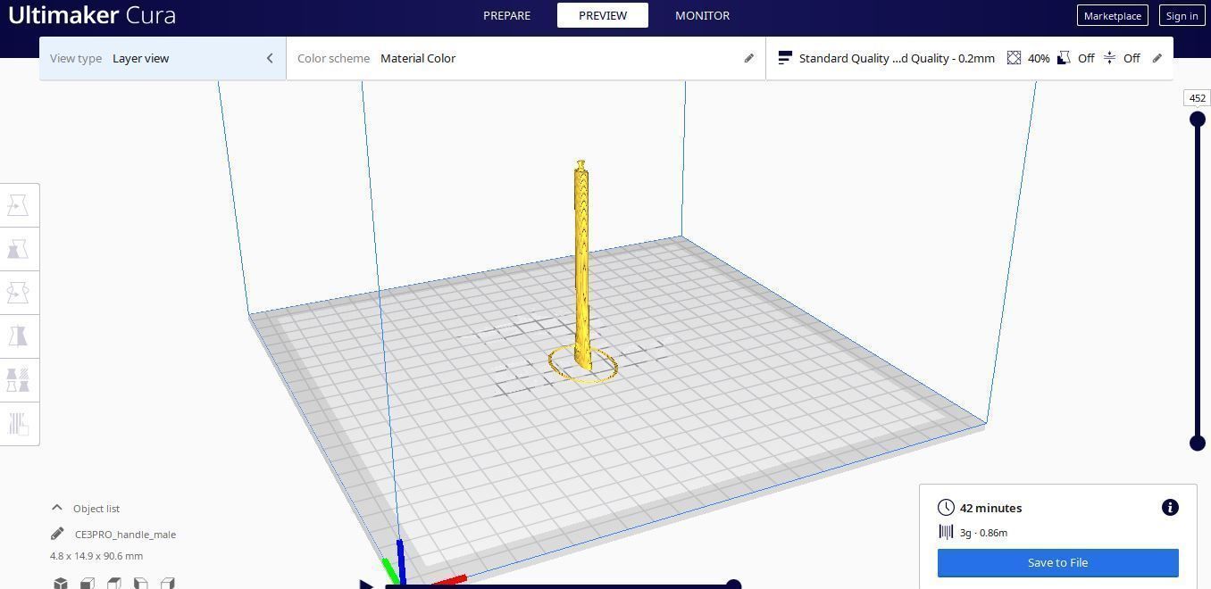Select CE3PRO_handle_male in object list
The image size is (1211, 589).
click(x=125, y=535)
